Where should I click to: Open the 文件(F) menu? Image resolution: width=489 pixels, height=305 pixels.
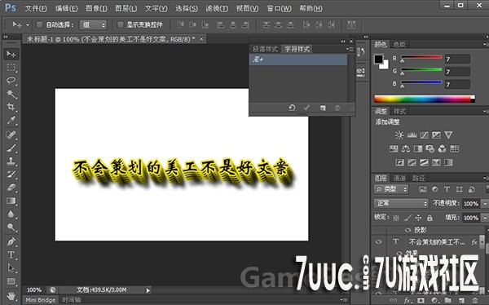(x=36, y=8)
